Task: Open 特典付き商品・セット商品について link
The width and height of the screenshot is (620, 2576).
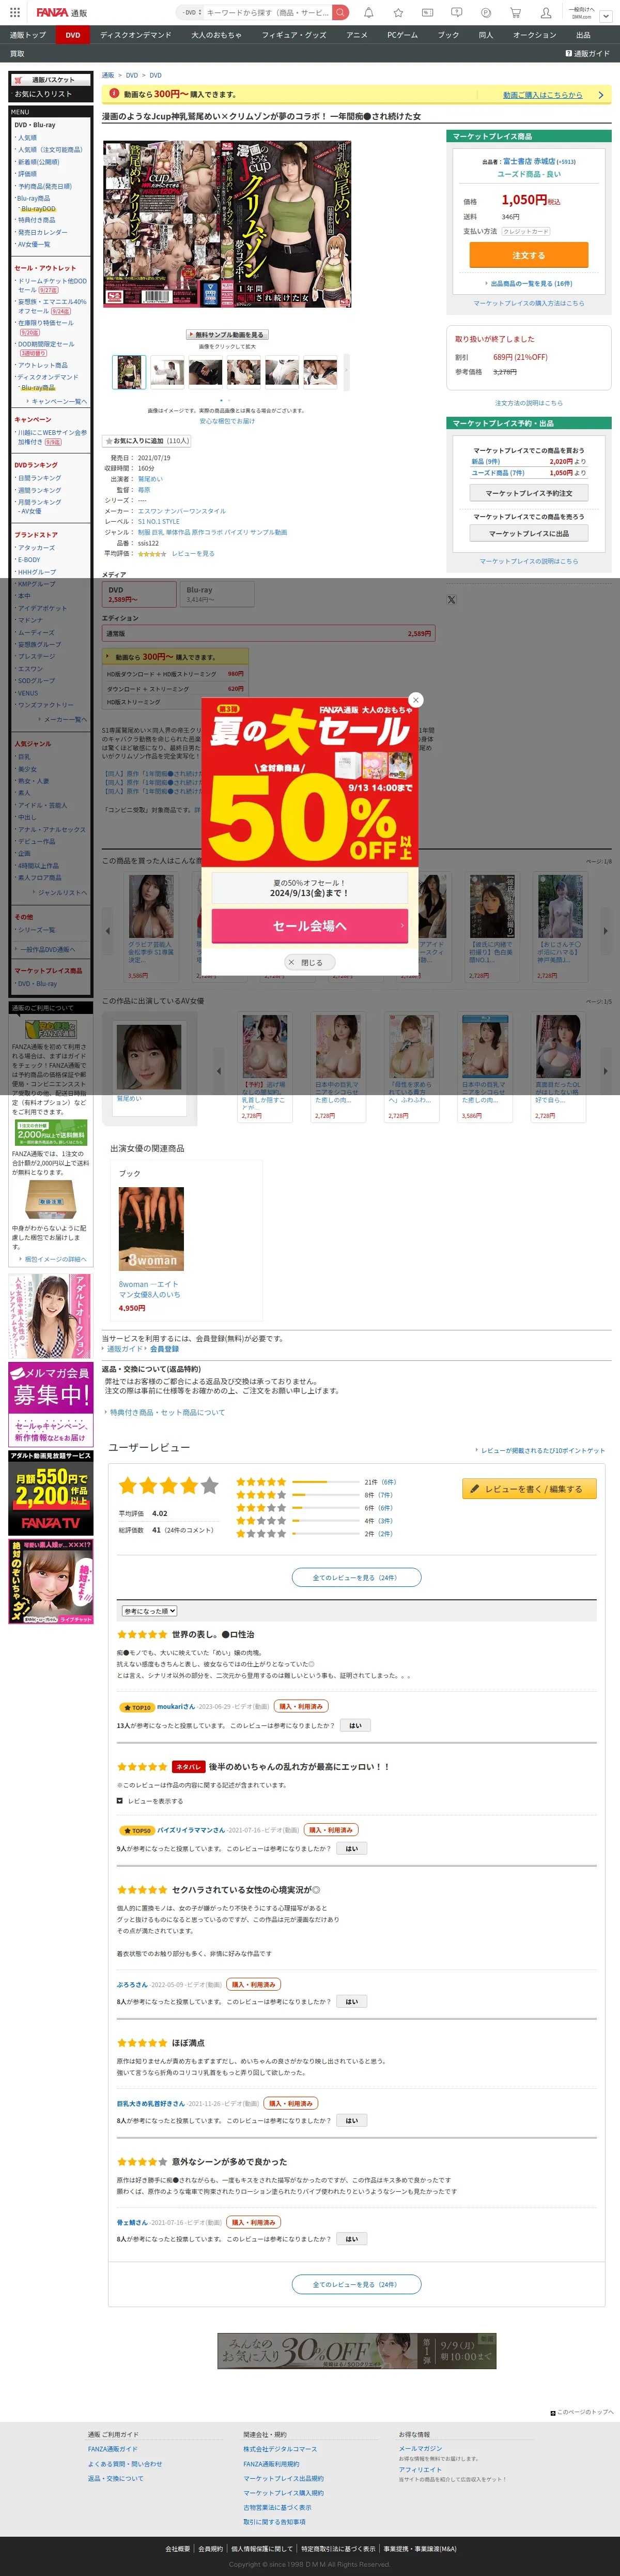Action: click(167, 1412)
